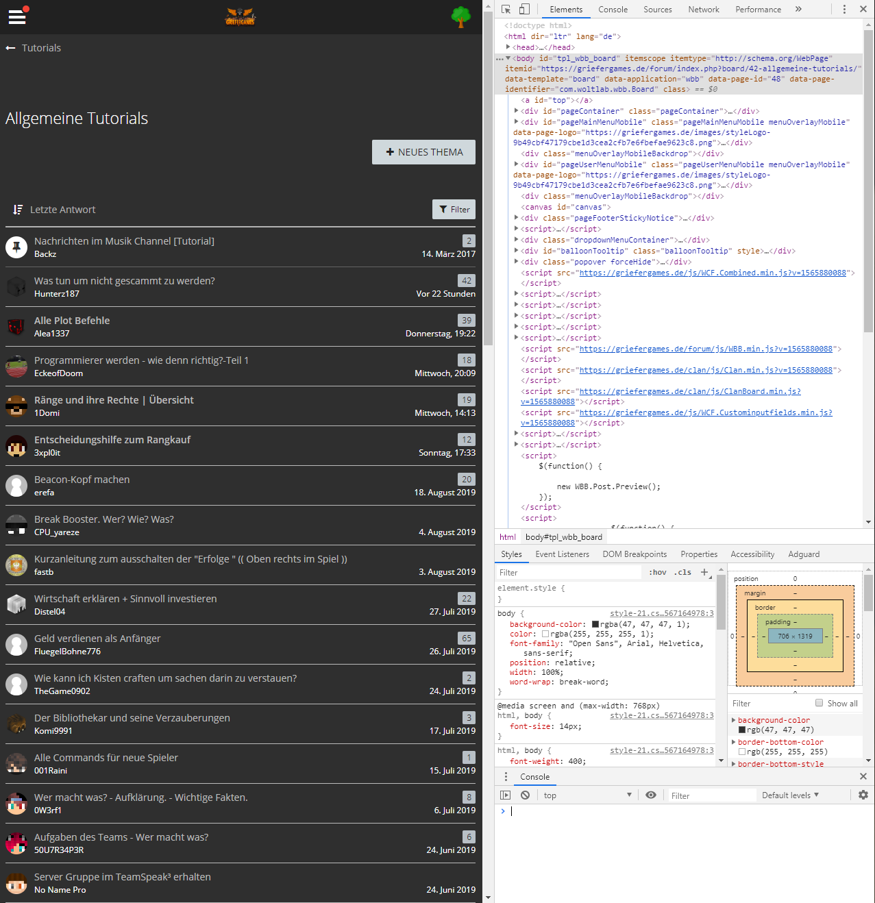
Task: Click the green tree user icon
Action: pyautogui.click(x=461, y=17)
